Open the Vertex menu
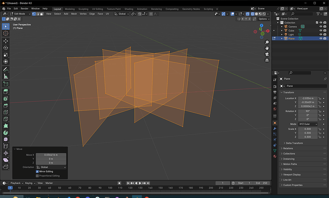This screenshot has width=329, height=198. (x=83, y=14)
